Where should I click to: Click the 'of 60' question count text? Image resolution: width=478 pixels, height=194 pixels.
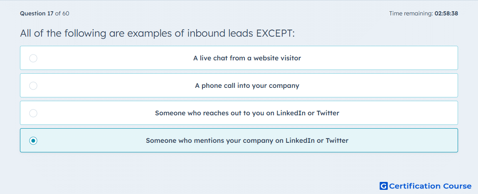coord(62,13)
